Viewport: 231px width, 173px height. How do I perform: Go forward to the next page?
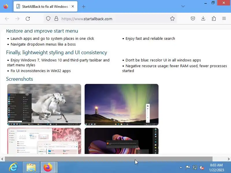pyautogui.click(x=17, y=19)
